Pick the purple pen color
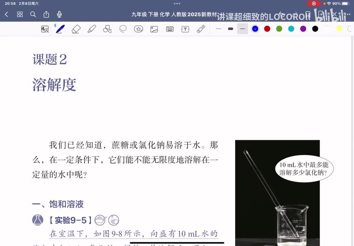The width and height of the screenshot is (354, 246). tap(303, 29)
